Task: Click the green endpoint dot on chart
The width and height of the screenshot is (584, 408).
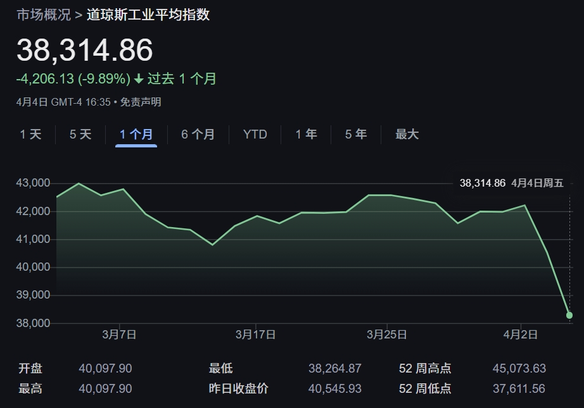Action: coord(569,316)
